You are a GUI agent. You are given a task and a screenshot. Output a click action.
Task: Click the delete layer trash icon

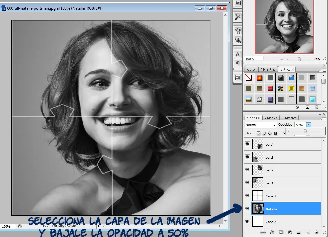point(317,233)
